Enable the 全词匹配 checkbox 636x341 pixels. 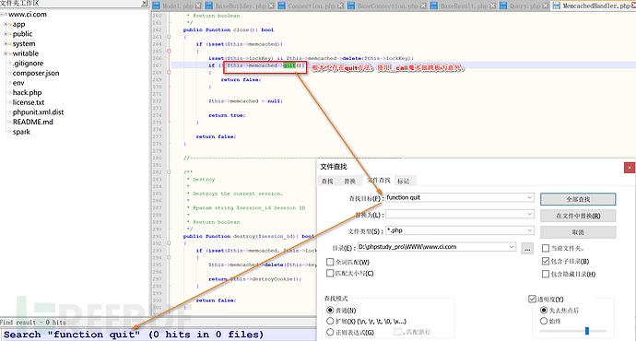(330, 262)
